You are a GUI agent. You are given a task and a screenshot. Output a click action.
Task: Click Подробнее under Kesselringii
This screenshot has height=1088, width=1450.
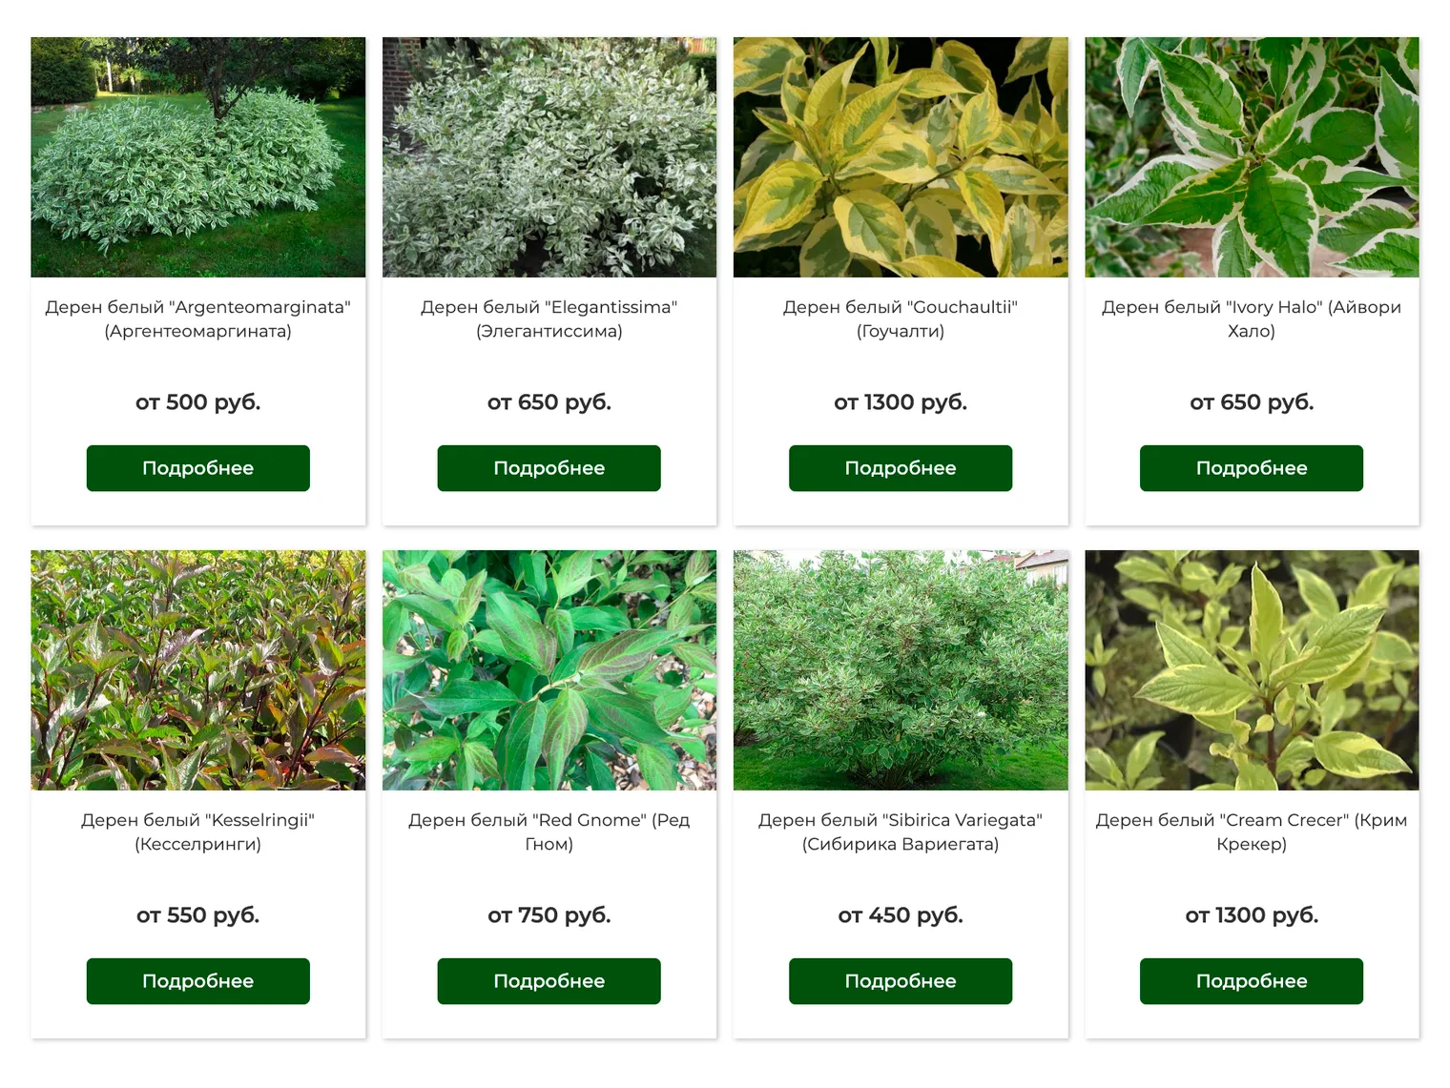pos(197,981)
